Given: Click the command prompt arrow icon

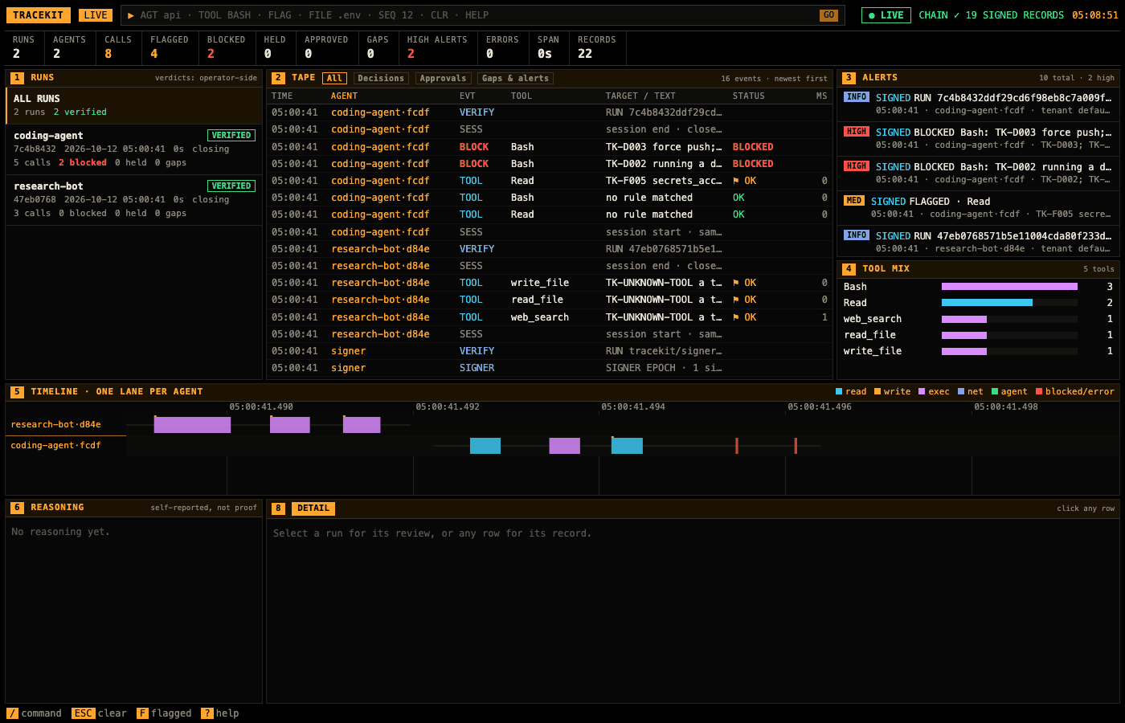Looking at the screenshot, I should [131, 15].
